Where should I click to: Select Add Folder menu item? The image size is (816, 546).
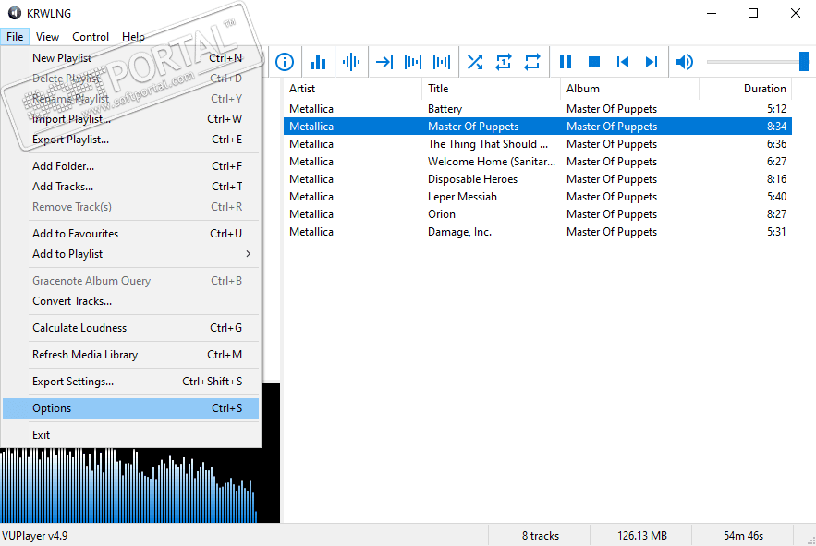tap(130, 166)
